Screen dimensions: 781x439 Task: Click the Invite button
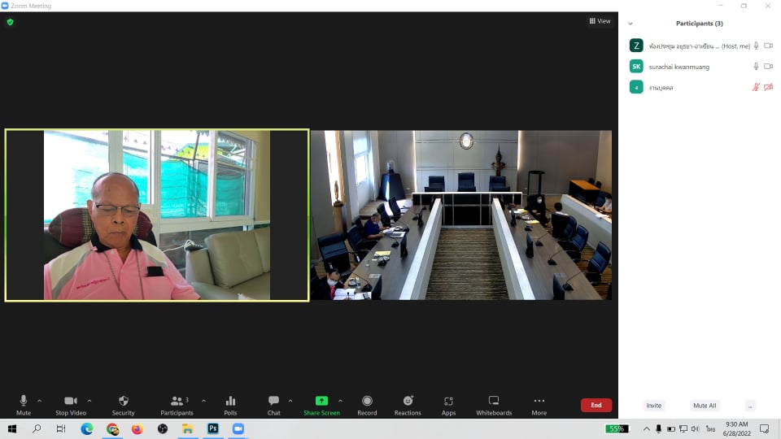pyautogui.click(x=653, y=406)
